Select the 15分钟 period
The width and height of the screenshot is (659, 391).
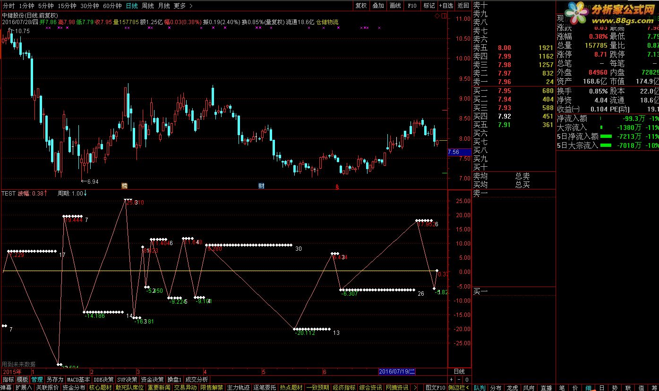pyautogui.click(x=67, y=6)
